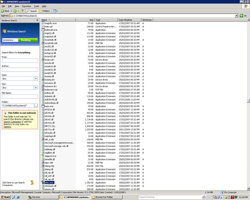The image size is (250, 200).
Task: Open the Forward history dropdown arrow
Action: point(18,11)
